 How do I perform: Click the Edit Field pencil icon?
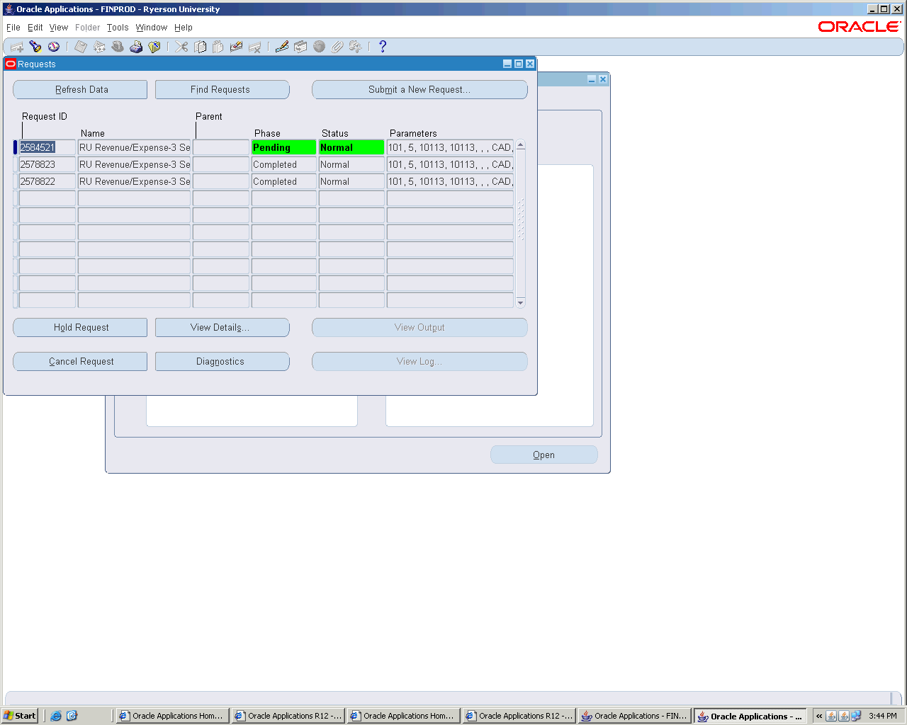pyautogui.click(x=282, y=47)
